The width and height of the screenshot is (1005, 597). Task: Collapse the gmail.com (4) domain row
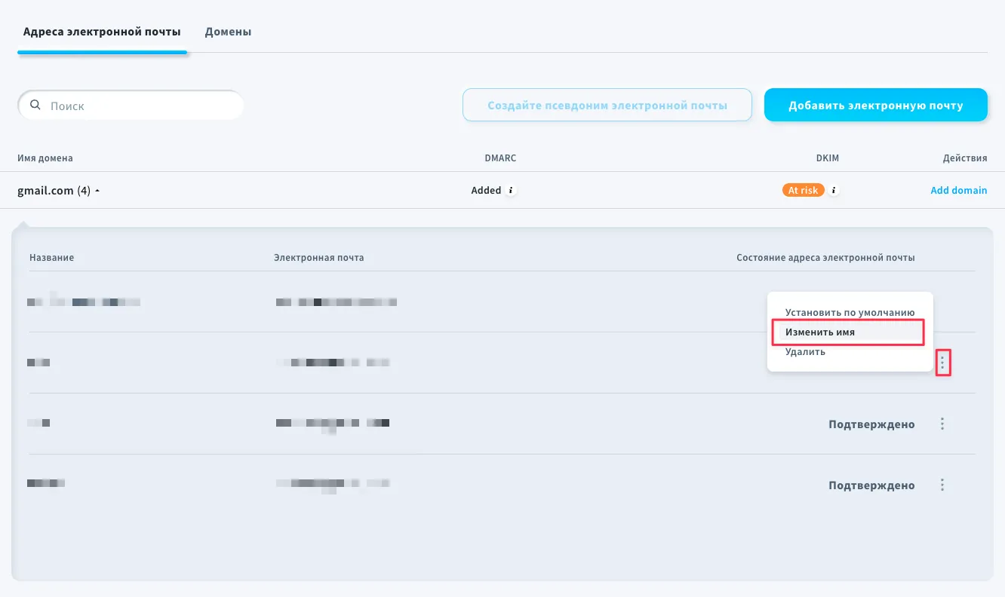coord(59,191)
